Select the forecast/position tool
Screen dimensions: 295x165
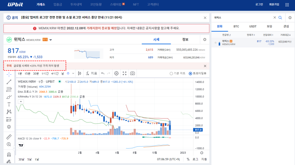point(9,119)
